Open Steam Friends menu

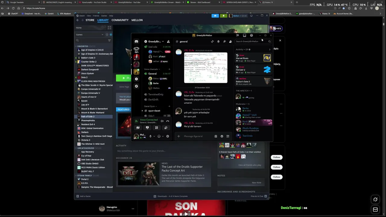tap(96, 16)
